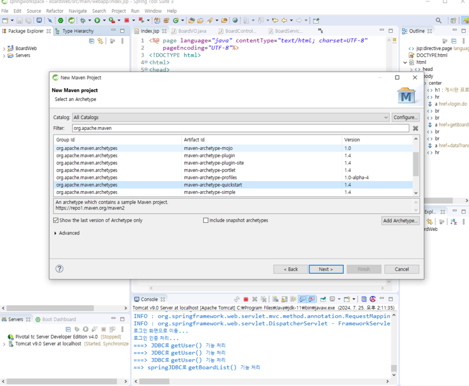Screen dimensions: 469x386
Task: Click the Artifact Id column header
Action: 261,140
